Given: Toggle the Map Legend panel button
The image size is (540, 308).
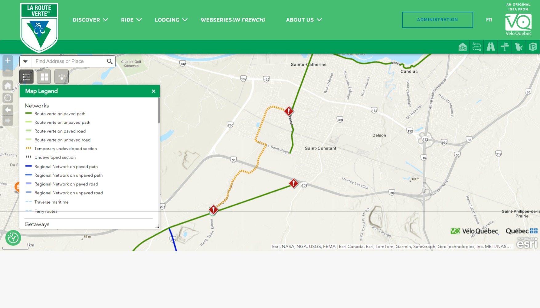Looking at the screenshot, I should pyautogui.click(x=26, y=77).
